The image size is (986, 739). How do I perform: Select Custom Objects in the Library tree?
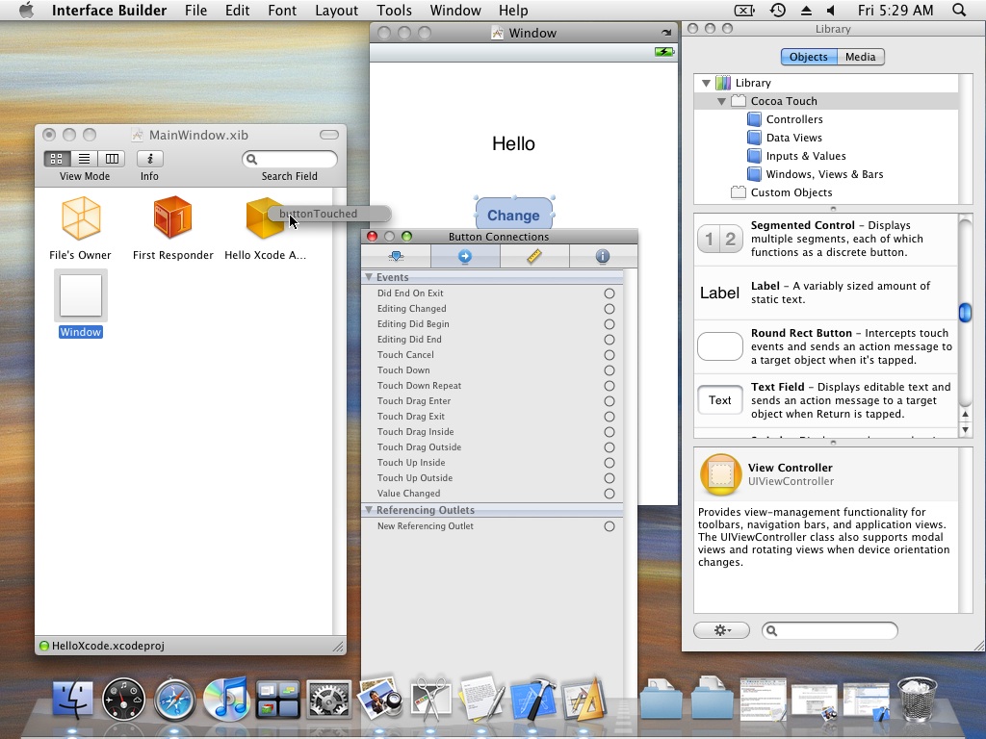(x=791, y=192)
